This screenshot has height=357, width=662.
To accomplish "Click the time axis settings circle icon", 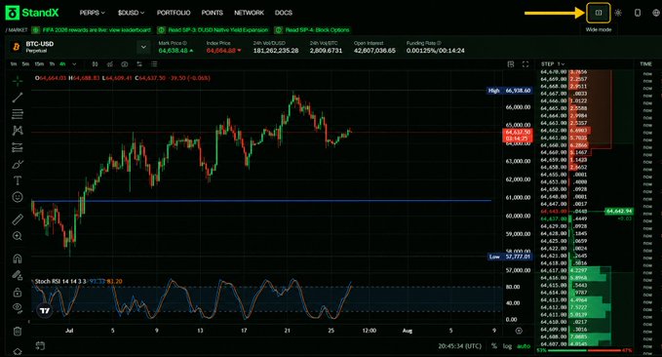I will coord(519,331).
